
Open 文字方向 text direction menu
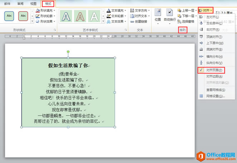(140, 10)
